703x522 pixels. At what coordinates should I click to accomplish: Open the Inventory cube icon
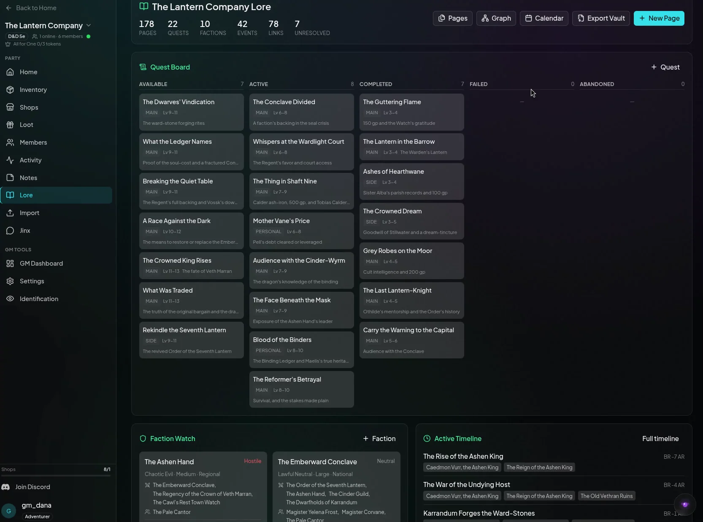[x=11, y=90]
